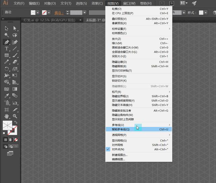The height and width of the screenshot is (183, 216).
Task: Click 描边 stroke panel link
Action: [59, 13]
